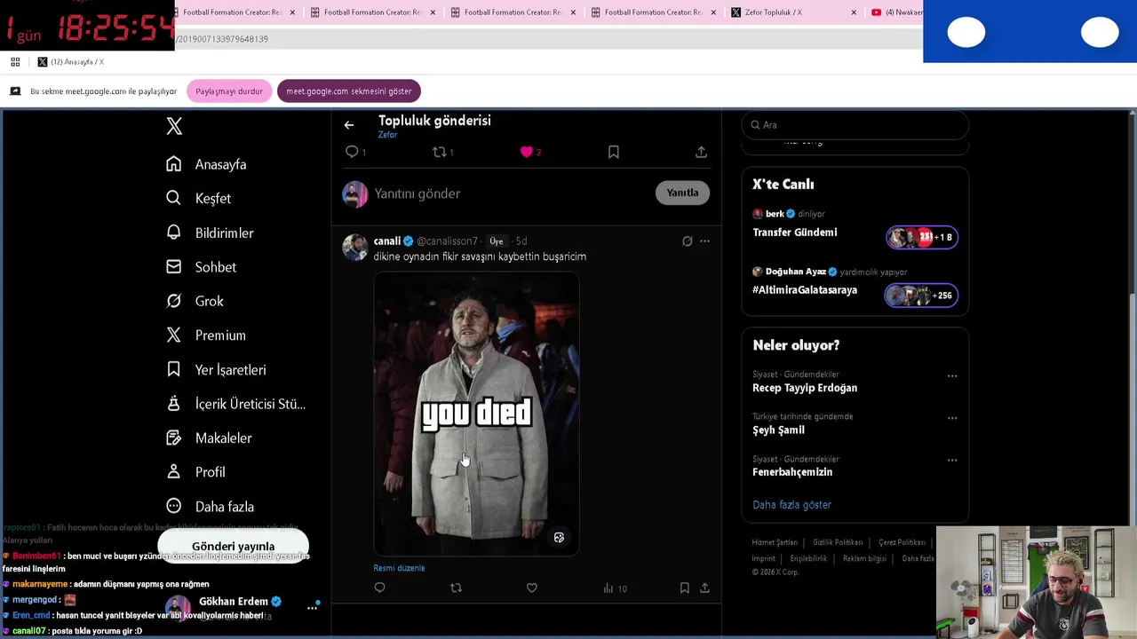The image size is (1137, 639).
Task: Click the @canalisson7 handle
Action: [447, 241]
